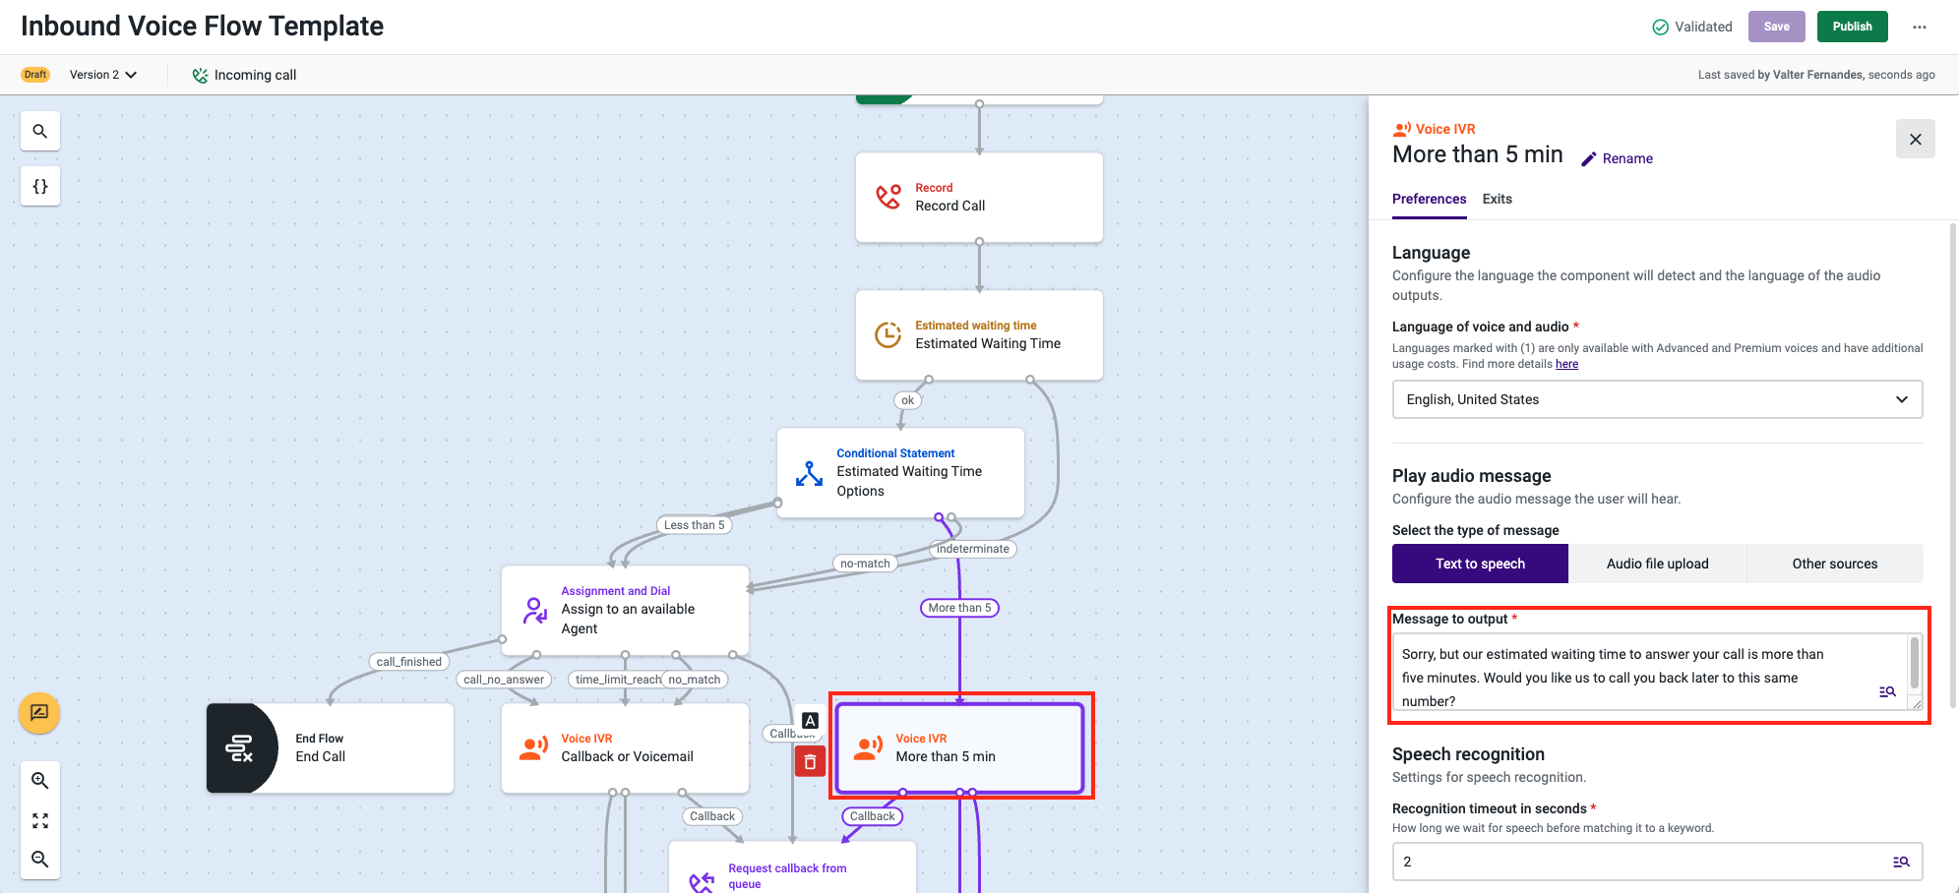
Task: Select the no_match exit label under Agent
Action: [695, 680]
